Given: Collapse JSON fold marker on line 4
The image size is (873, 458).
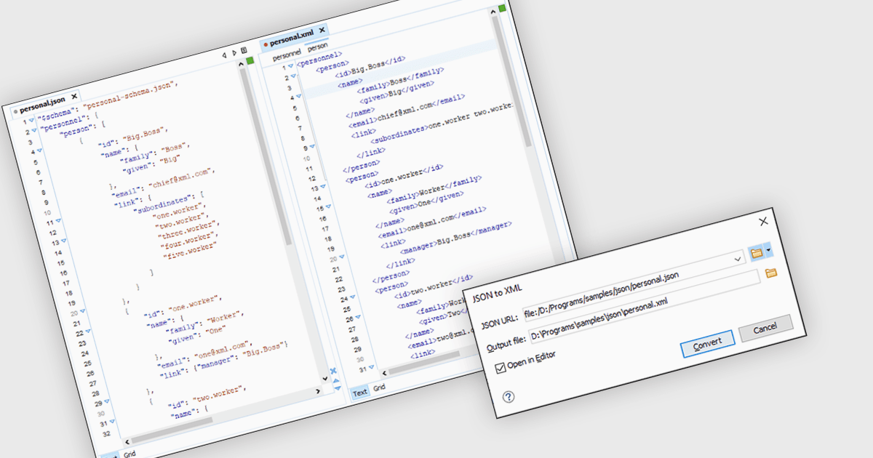Looking at the screenshot, I should point(39,151).
